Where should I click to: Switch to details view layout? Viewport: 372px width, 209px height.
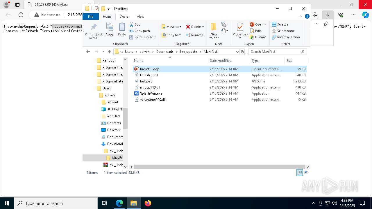pos(300,172)
